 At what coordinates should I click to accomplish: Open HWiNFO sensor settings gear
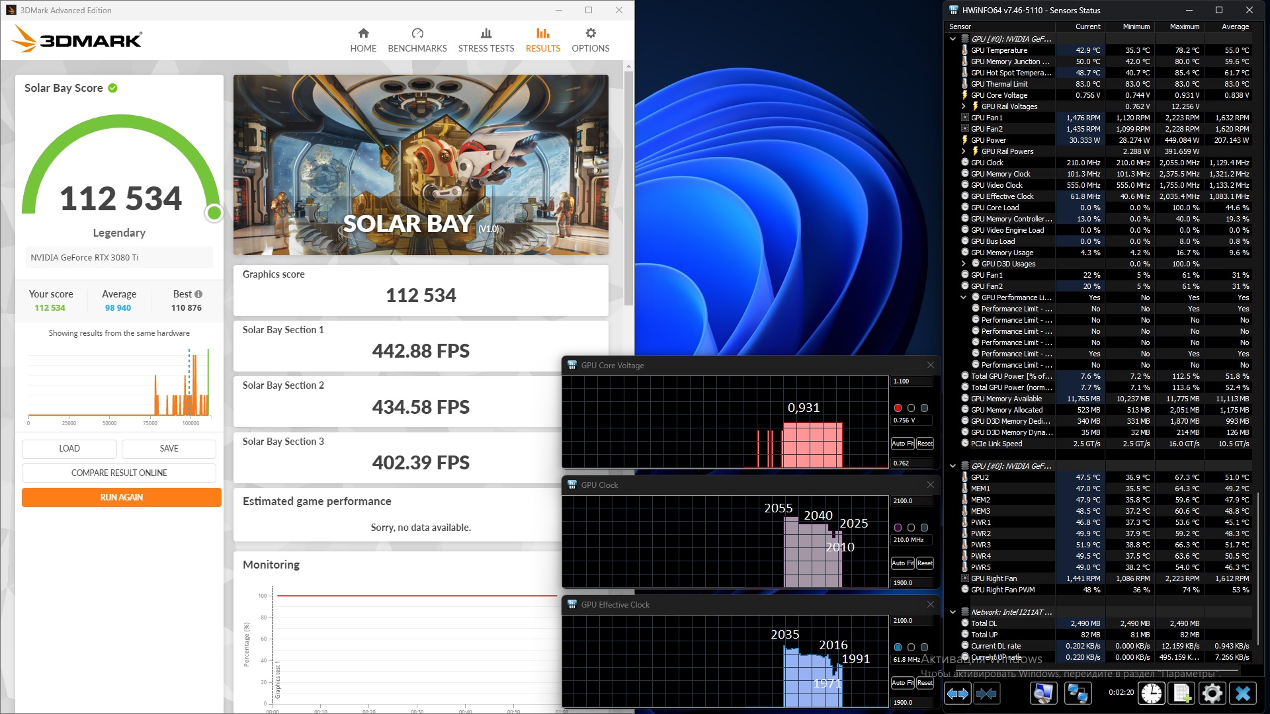(x=1212, y=694)
